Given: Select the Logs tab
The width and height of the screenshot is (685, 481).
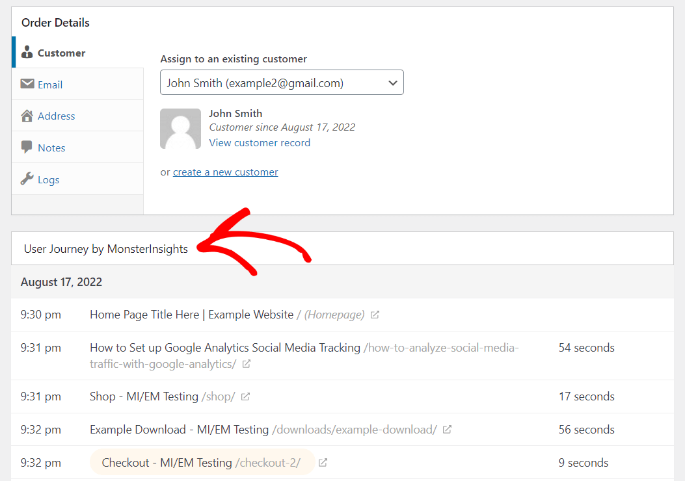Looking at the screenshot, I should [x=49, y=179].
